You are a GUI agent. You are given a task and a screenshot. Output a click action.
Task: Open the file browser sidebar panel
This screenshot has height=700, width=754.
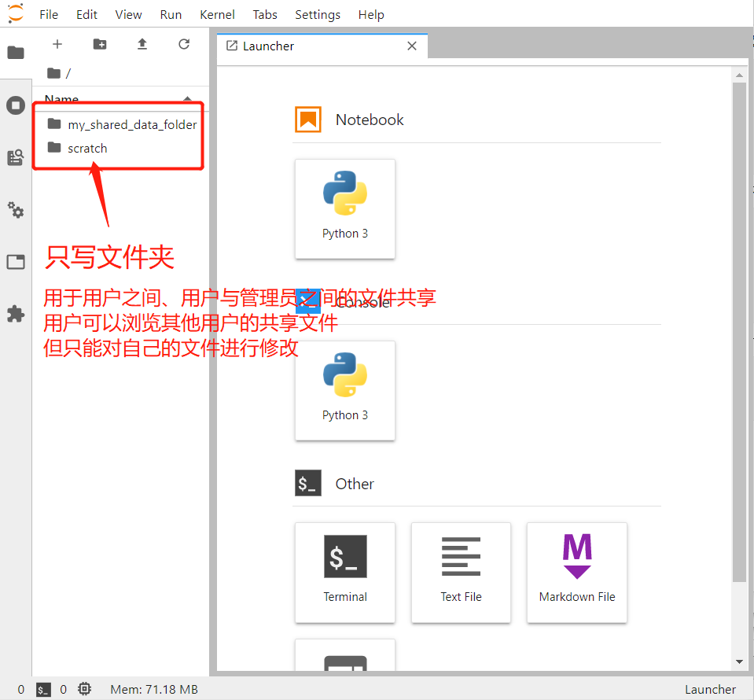click(x=16, y=53)
